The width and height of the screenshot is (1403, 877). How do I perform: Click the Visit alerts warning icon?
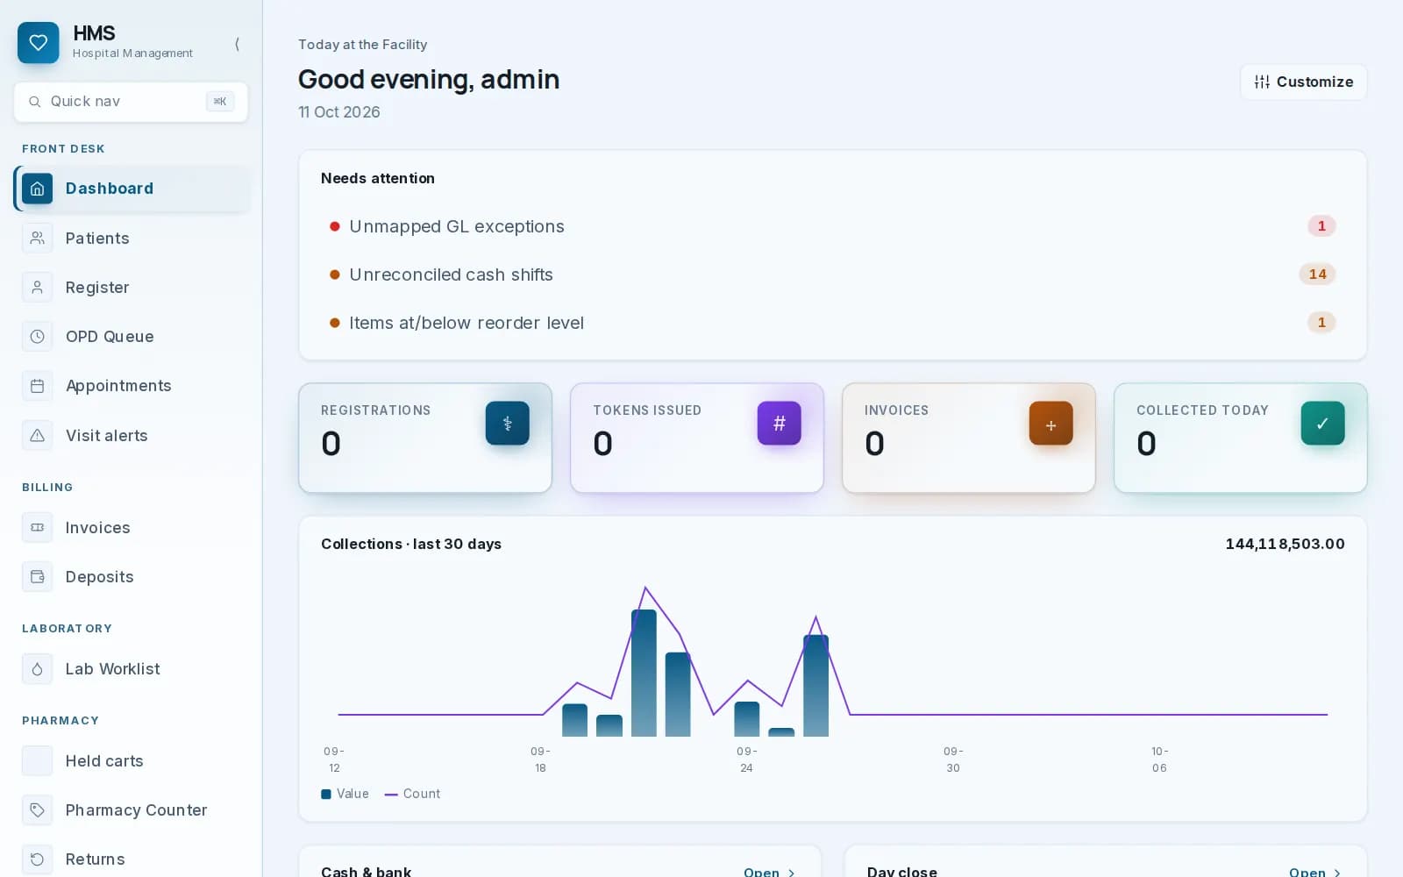coord(37,435)
